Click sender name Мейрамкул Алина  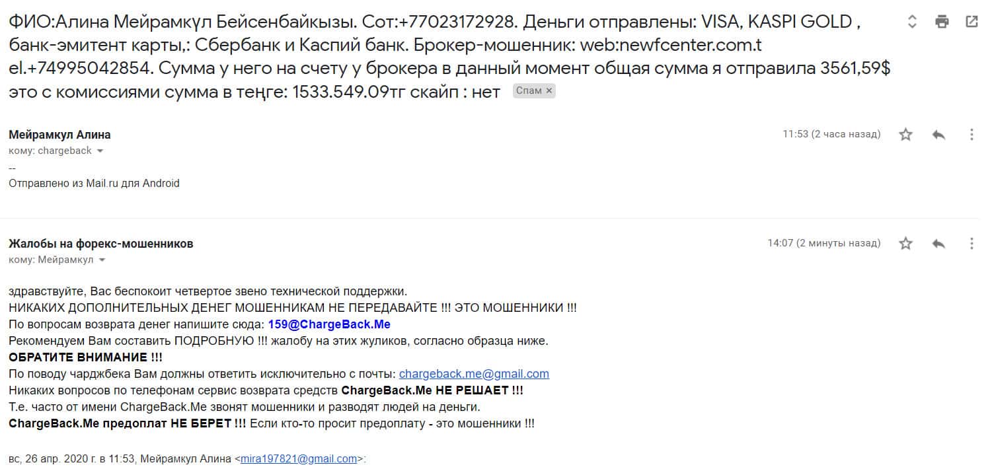[59, 135]
